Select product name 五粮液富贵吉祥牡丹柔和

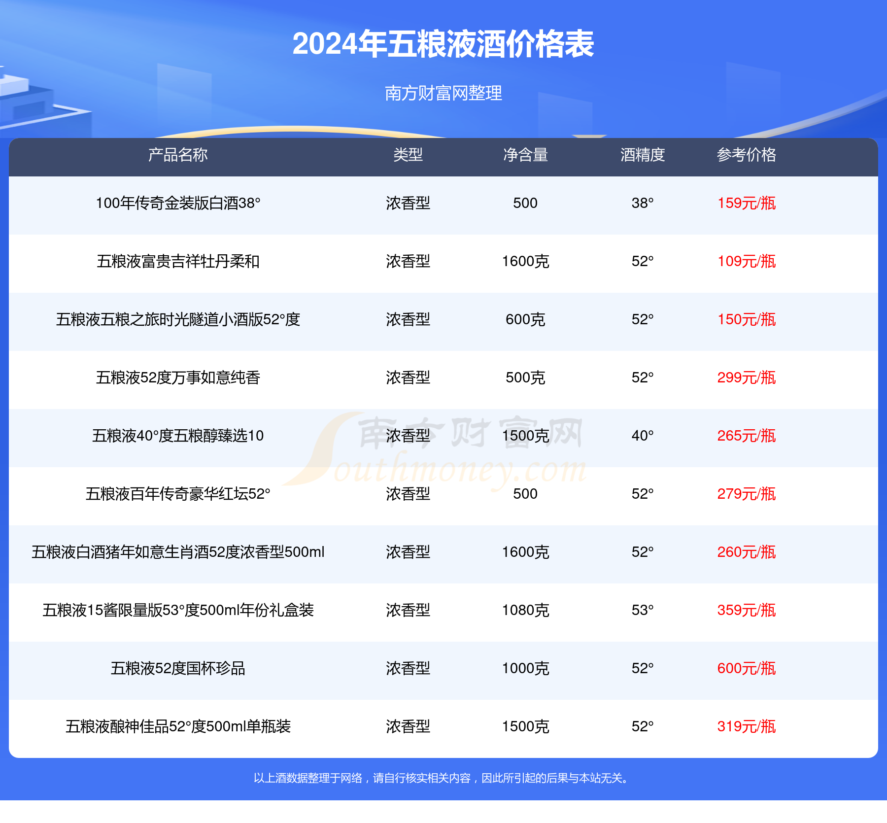pyautogui.click(x=178, y=261)
